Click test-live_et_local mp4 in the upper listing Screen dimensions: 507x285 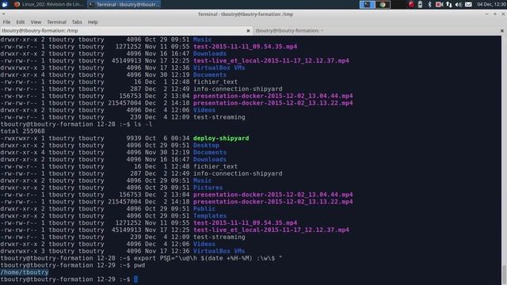click(271, 61)
